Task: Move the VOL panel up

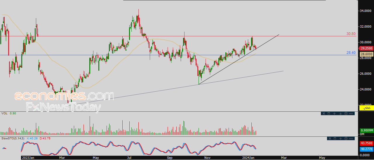Action: [x=334, y=113]
